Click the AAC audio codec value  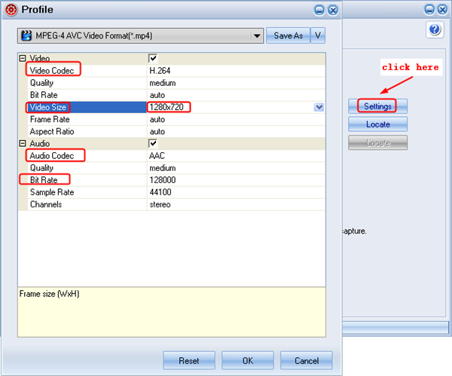(157, 156)
